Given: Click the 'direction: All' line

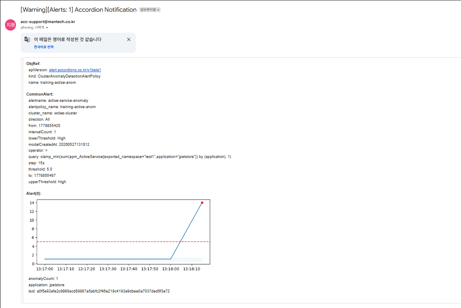Looking at the screenshot, I should point(39,119).
